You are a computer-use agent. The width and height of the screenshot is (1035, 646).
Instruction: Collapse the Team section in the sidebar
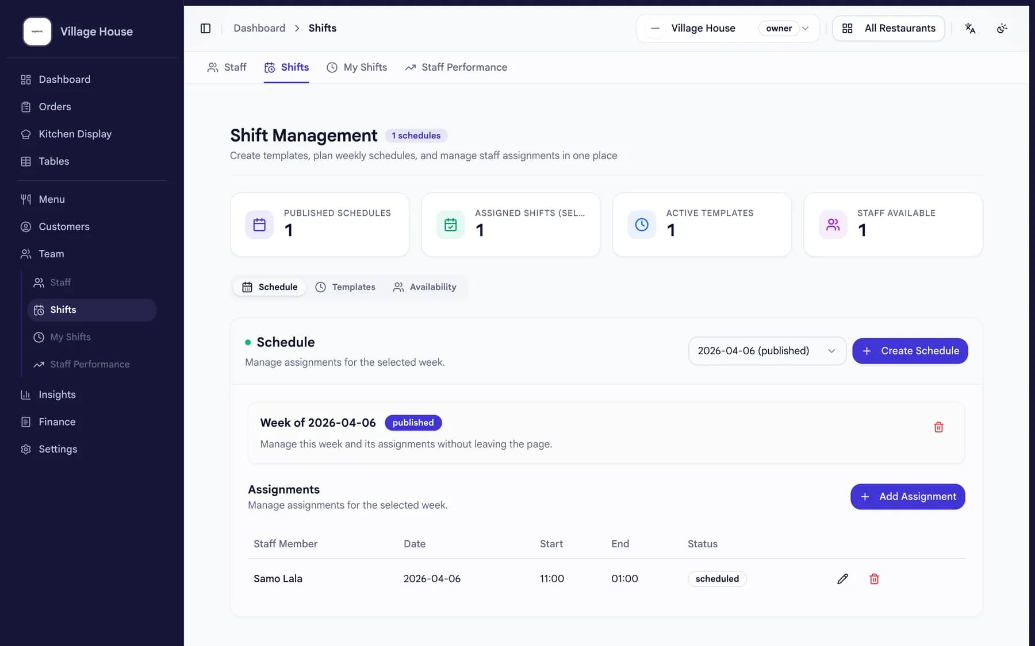51,254
